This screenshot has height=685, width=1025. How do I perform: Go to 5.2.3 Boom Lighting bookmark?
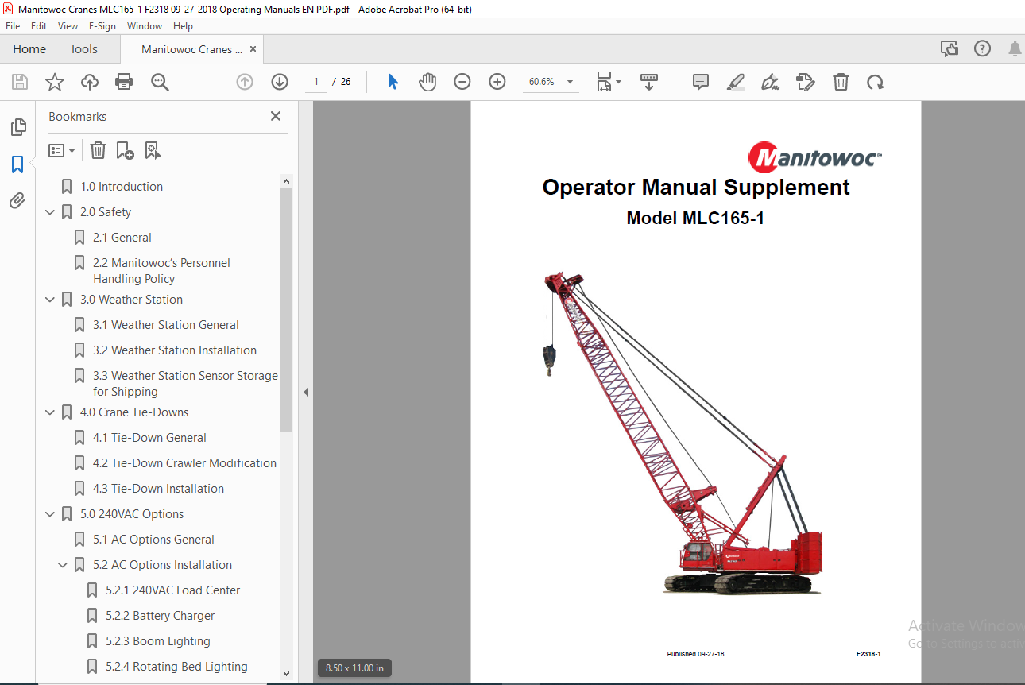[158, 641]
